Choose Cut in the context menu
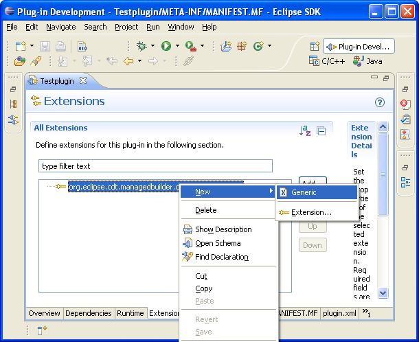 pos(227,276)
